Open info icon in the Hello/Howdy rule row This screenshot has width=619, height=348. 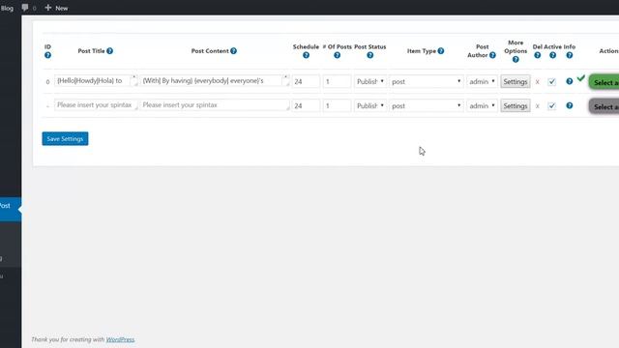coord(570,81)
